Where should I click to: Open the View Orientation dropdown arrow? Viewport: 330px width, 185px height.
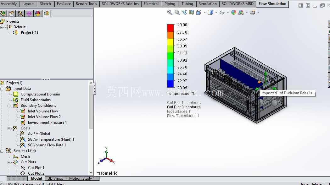click(x=204, y=13)
